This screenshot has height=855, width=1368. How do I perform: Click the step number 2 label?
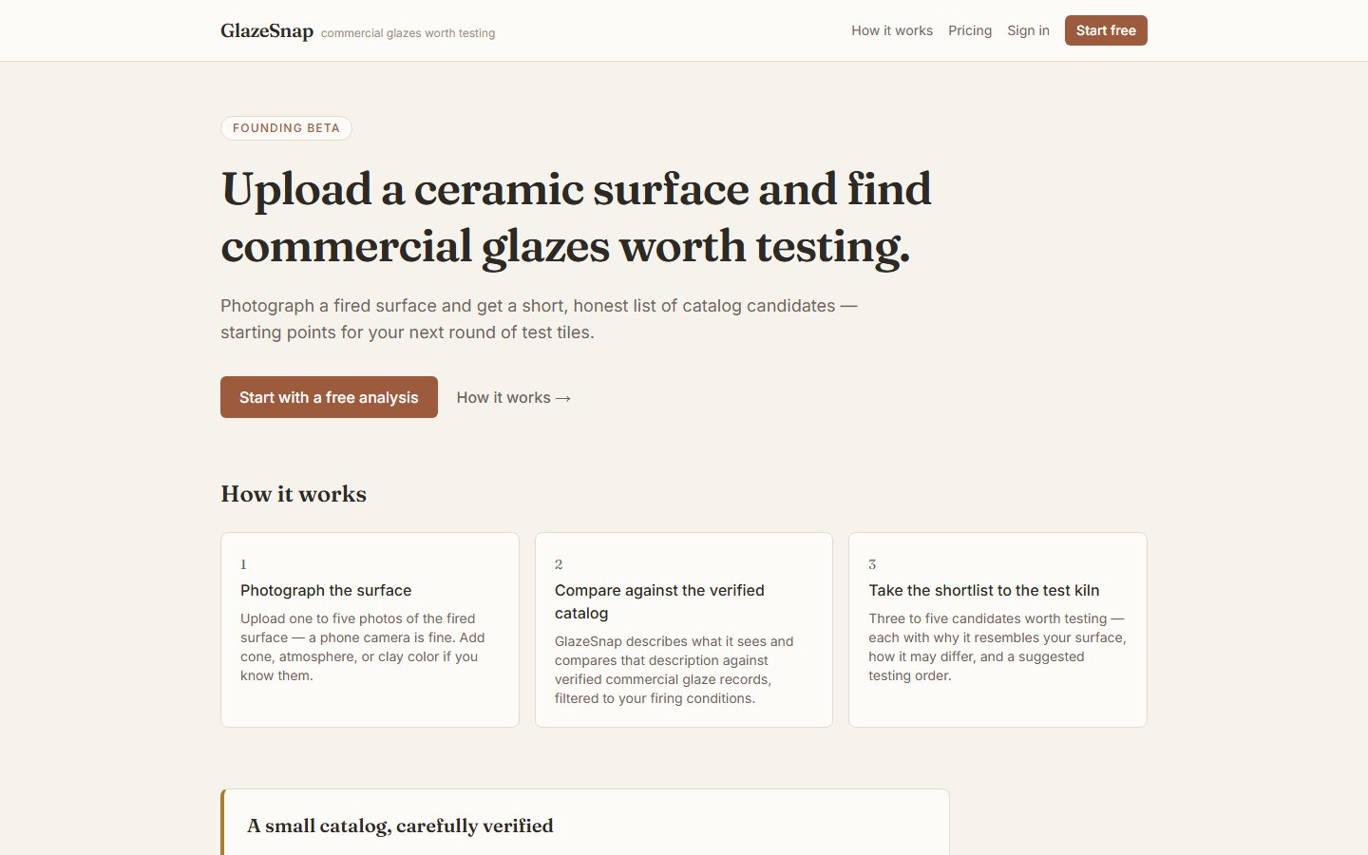pyautogui.click(x=559, y=564)
